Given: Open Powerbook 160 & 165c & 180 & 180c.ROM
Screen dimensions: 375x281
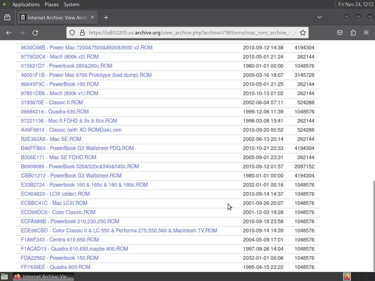Looking at the screenshot, I should pos(84,185).
